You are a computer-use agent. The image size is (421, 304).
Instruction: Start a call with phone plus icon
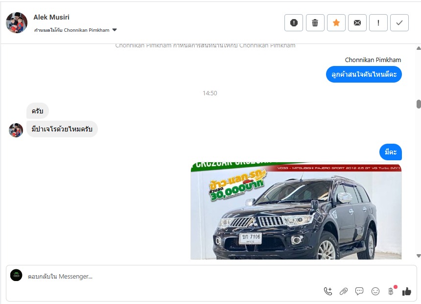tap(328, 291)
